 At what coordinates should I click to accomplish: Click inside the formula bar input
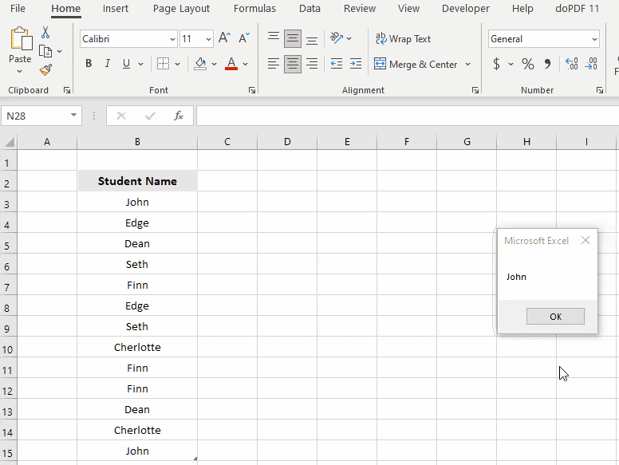point(408,116)
